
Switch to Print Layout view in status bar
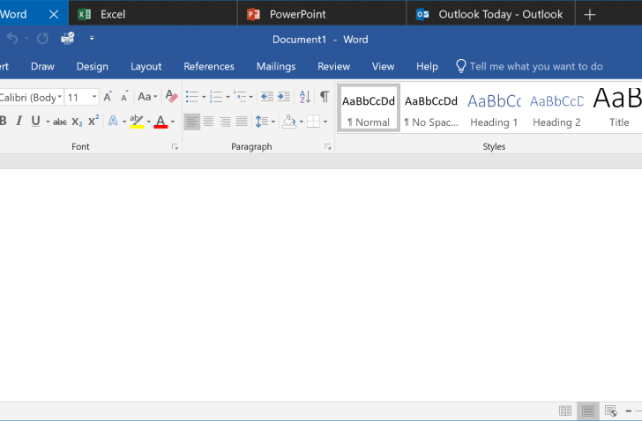click(x=588, y=410)
